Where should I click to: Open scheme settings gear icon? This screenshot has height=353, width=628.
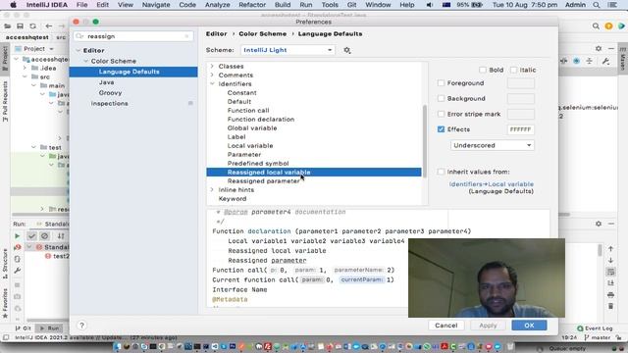pyautogui.click(x=346, y=50)
